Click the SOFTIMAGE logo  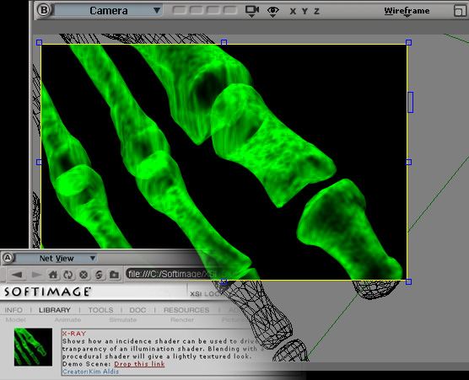click(47, 292)
